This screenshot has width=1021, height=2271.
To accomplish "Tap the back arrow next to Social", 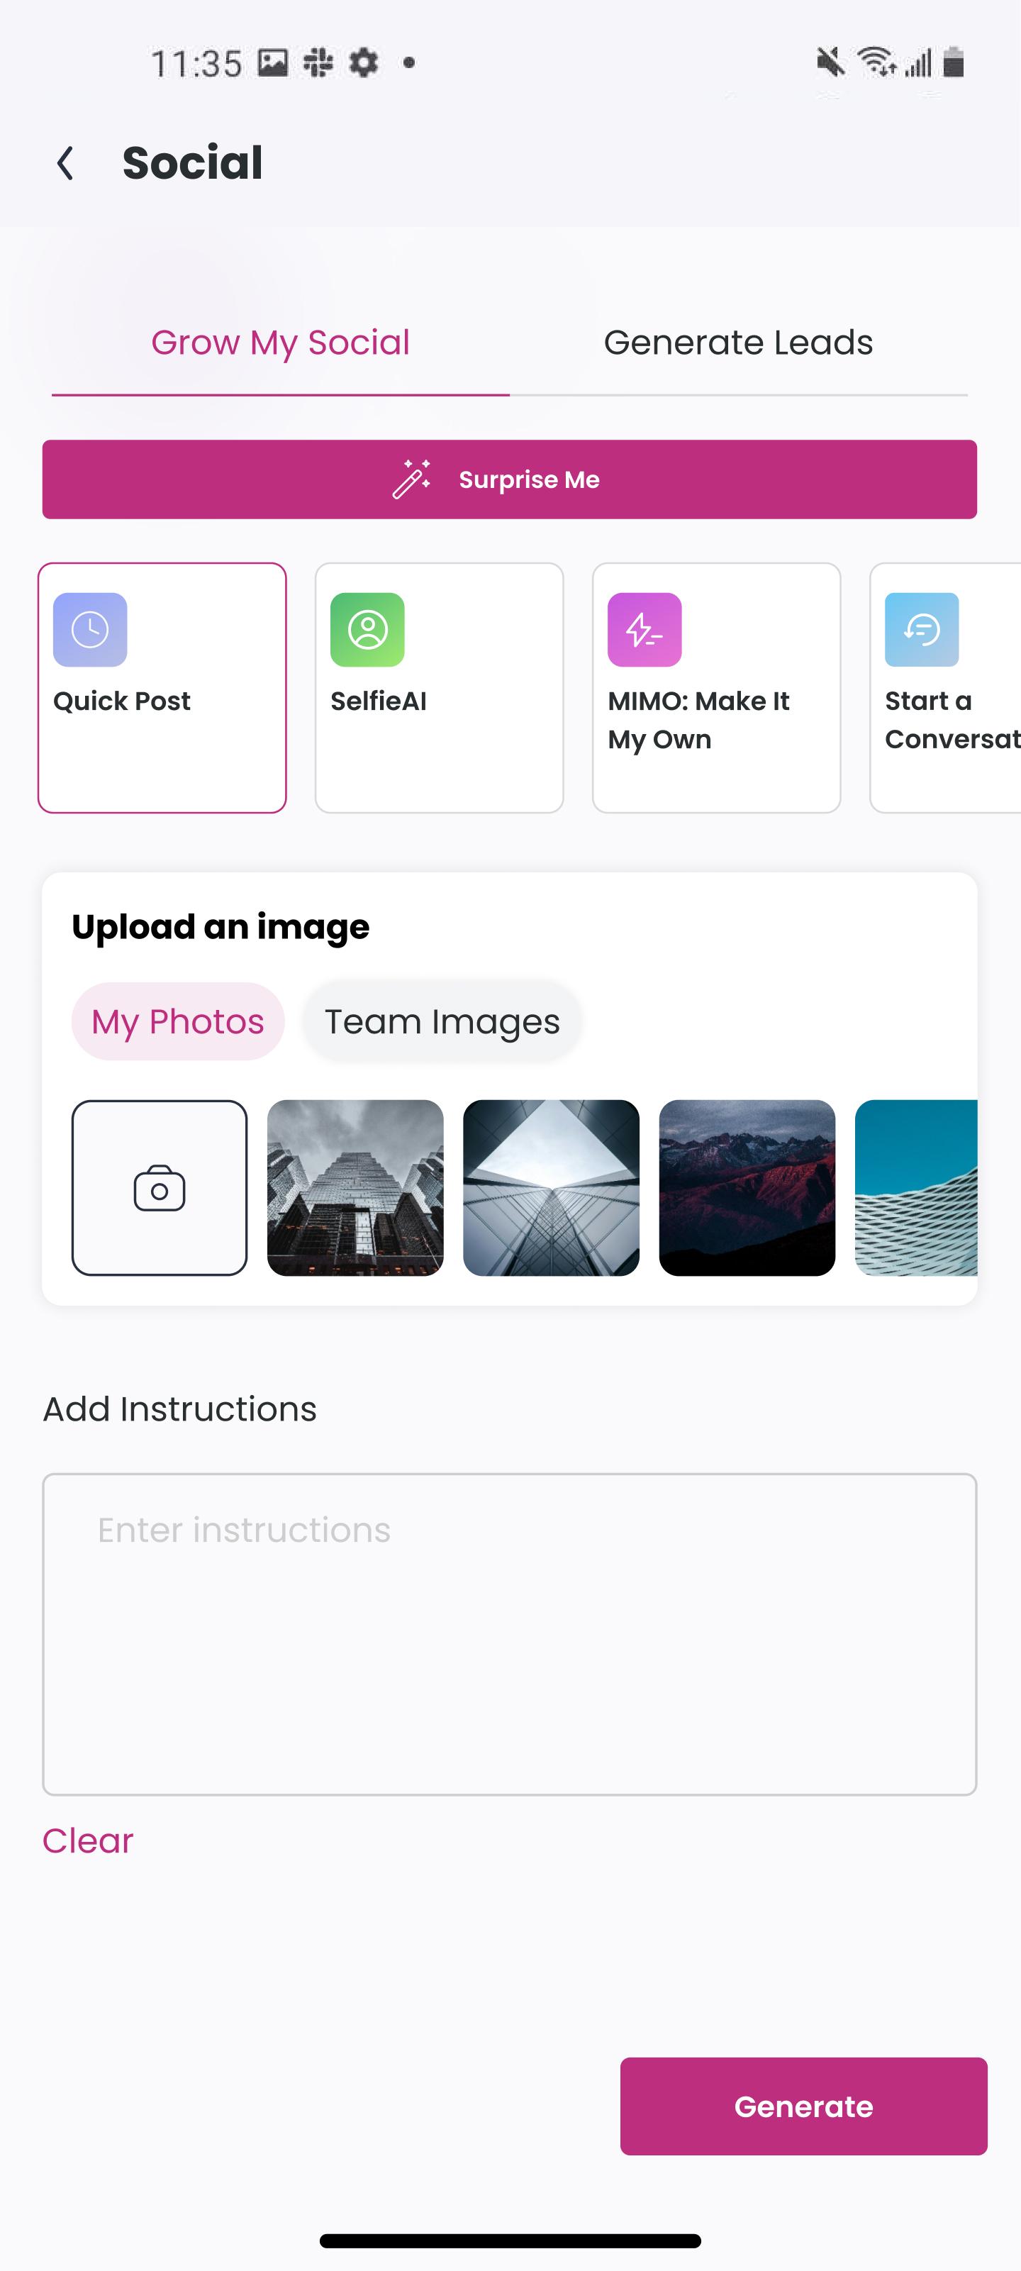I will [x=65, y=163].
